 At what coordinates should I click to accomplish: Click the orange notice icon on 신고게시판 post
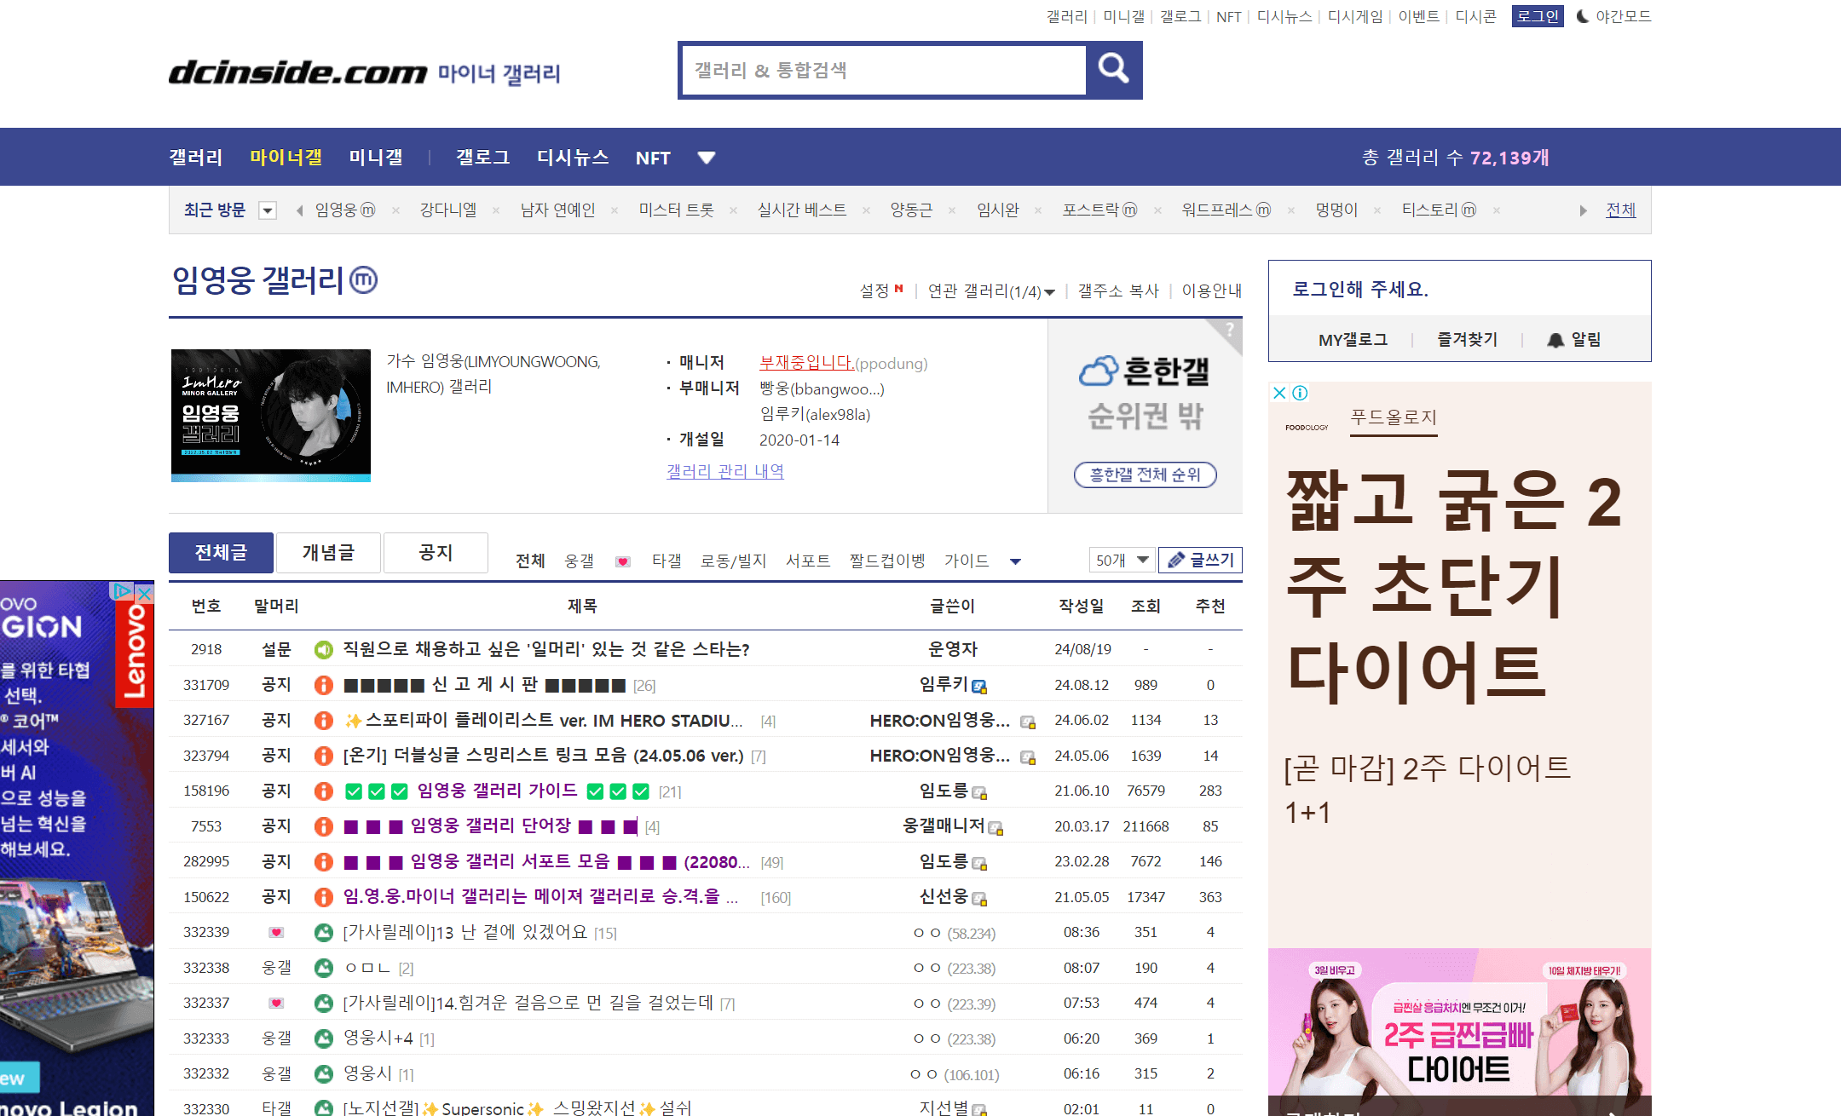[323, 684]
